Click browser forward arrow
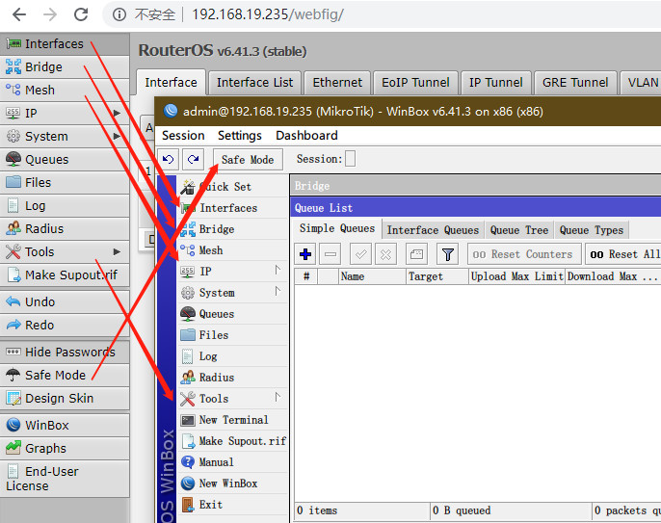Viewport: 661px width, 523px height. click(x=50, y=14)
